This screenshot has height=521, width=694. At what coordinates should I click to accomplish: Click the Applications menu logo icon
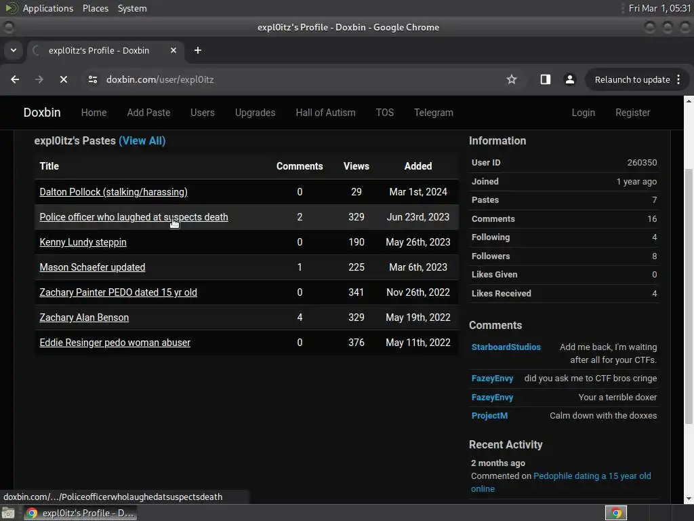point(11,8)
